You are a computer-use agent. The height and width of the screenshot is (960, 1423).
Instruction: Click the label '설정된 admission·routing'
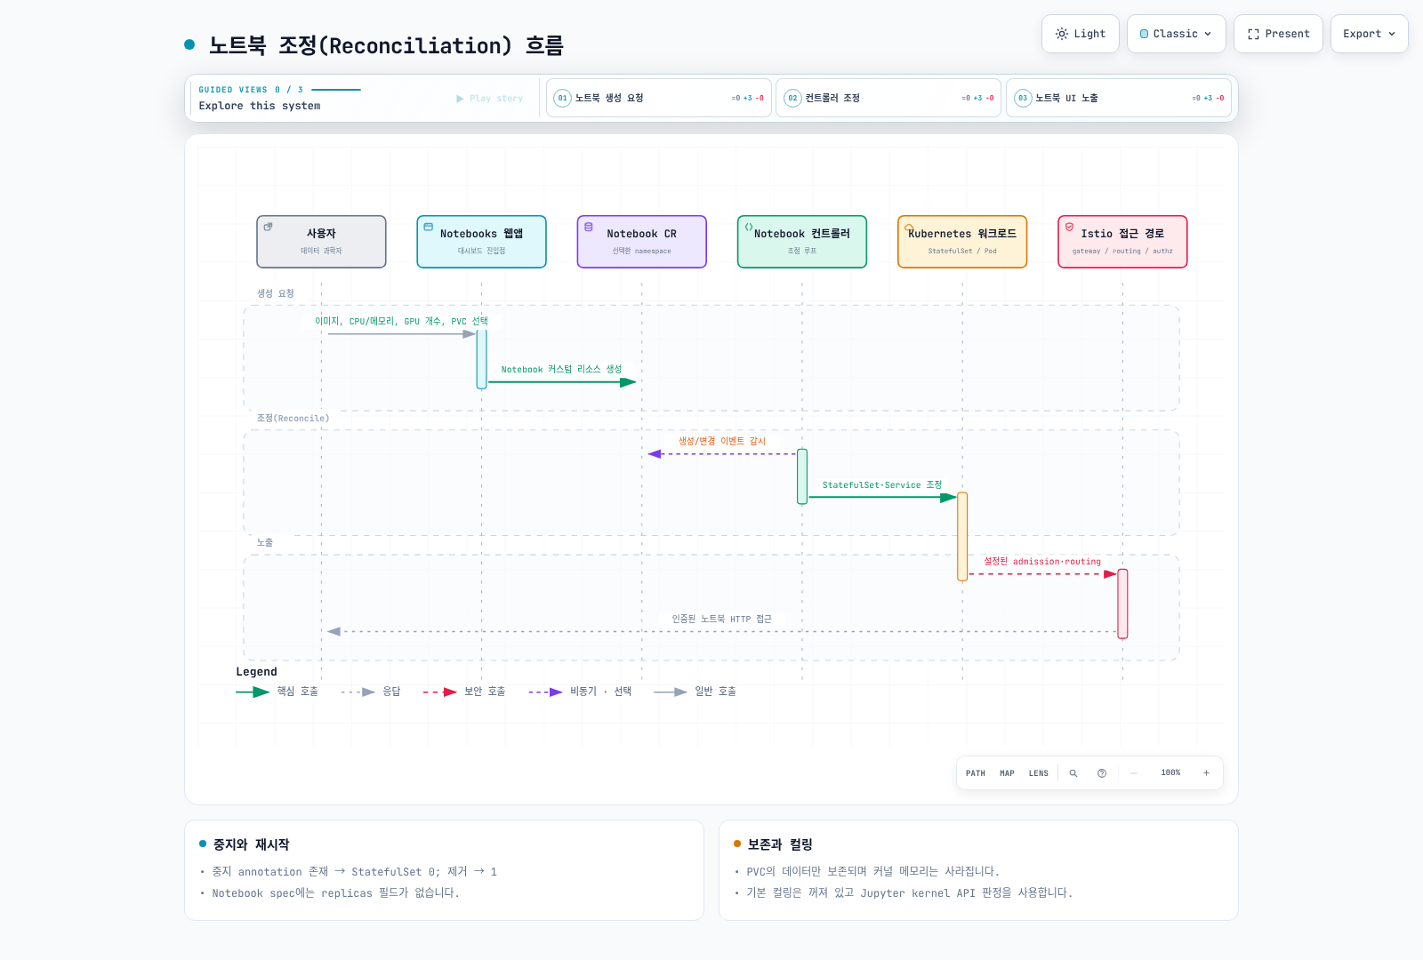(1042, 562)
